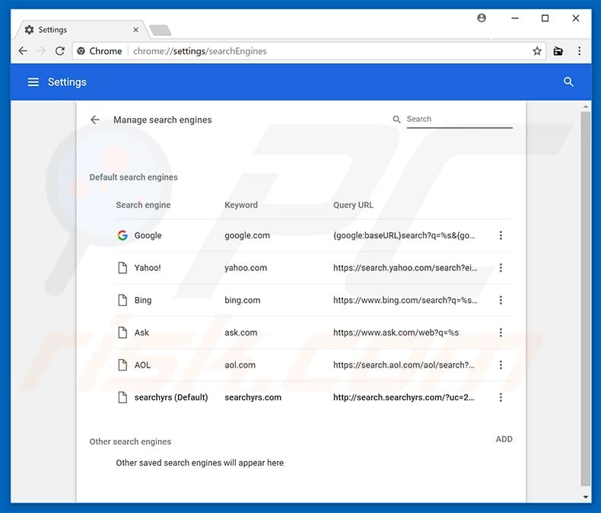Click ADD to add search engine
601x513 pixels.
coord(504,439)
